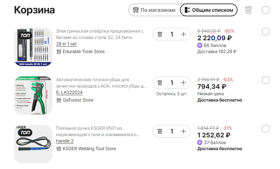This screenshot has width=280, height=169.
Task: Tick the checkbox for the KSGER soldering handle
Action: click(266, 129)
